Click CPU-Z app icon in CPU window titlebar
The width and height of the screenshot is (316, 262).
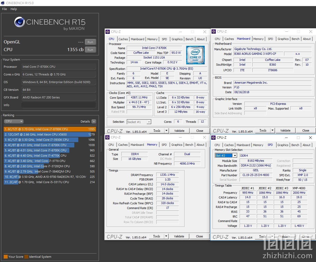(108, 32)
